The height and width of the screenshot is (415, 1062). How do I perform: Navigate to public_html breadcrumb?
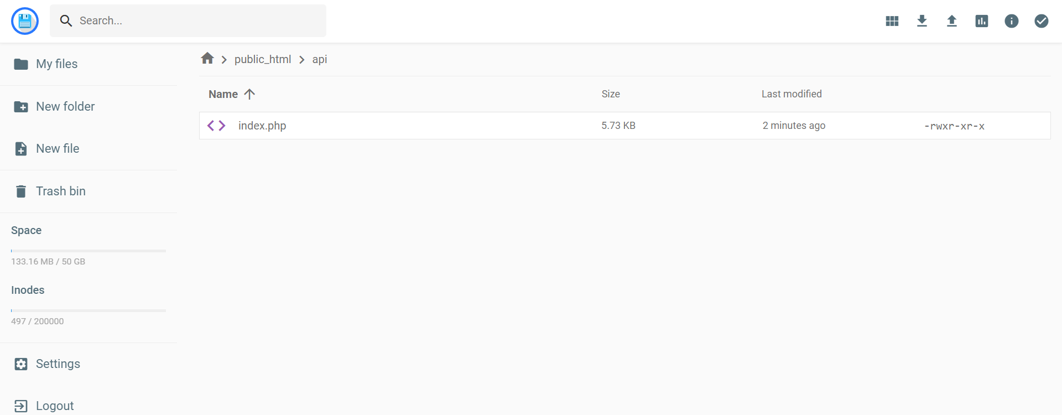(263, 59)
